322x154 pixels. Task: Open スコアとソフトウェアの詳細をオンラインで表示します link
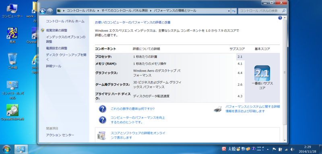click(138, 135)
